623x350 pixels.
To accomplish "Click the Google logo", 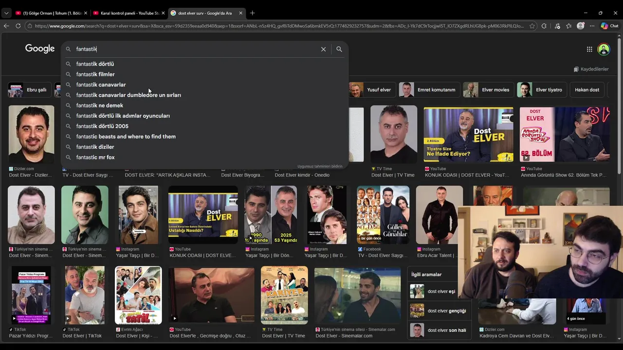I will pyautogui.click(x=40, y=49).
